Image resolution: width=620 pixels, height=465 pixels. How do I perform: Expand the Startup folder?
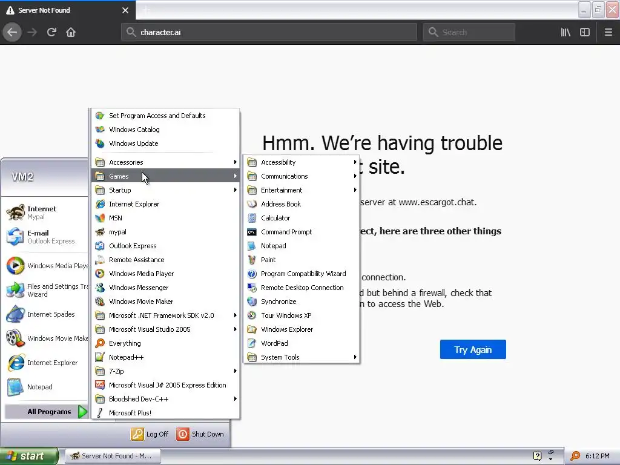(165, 190)
